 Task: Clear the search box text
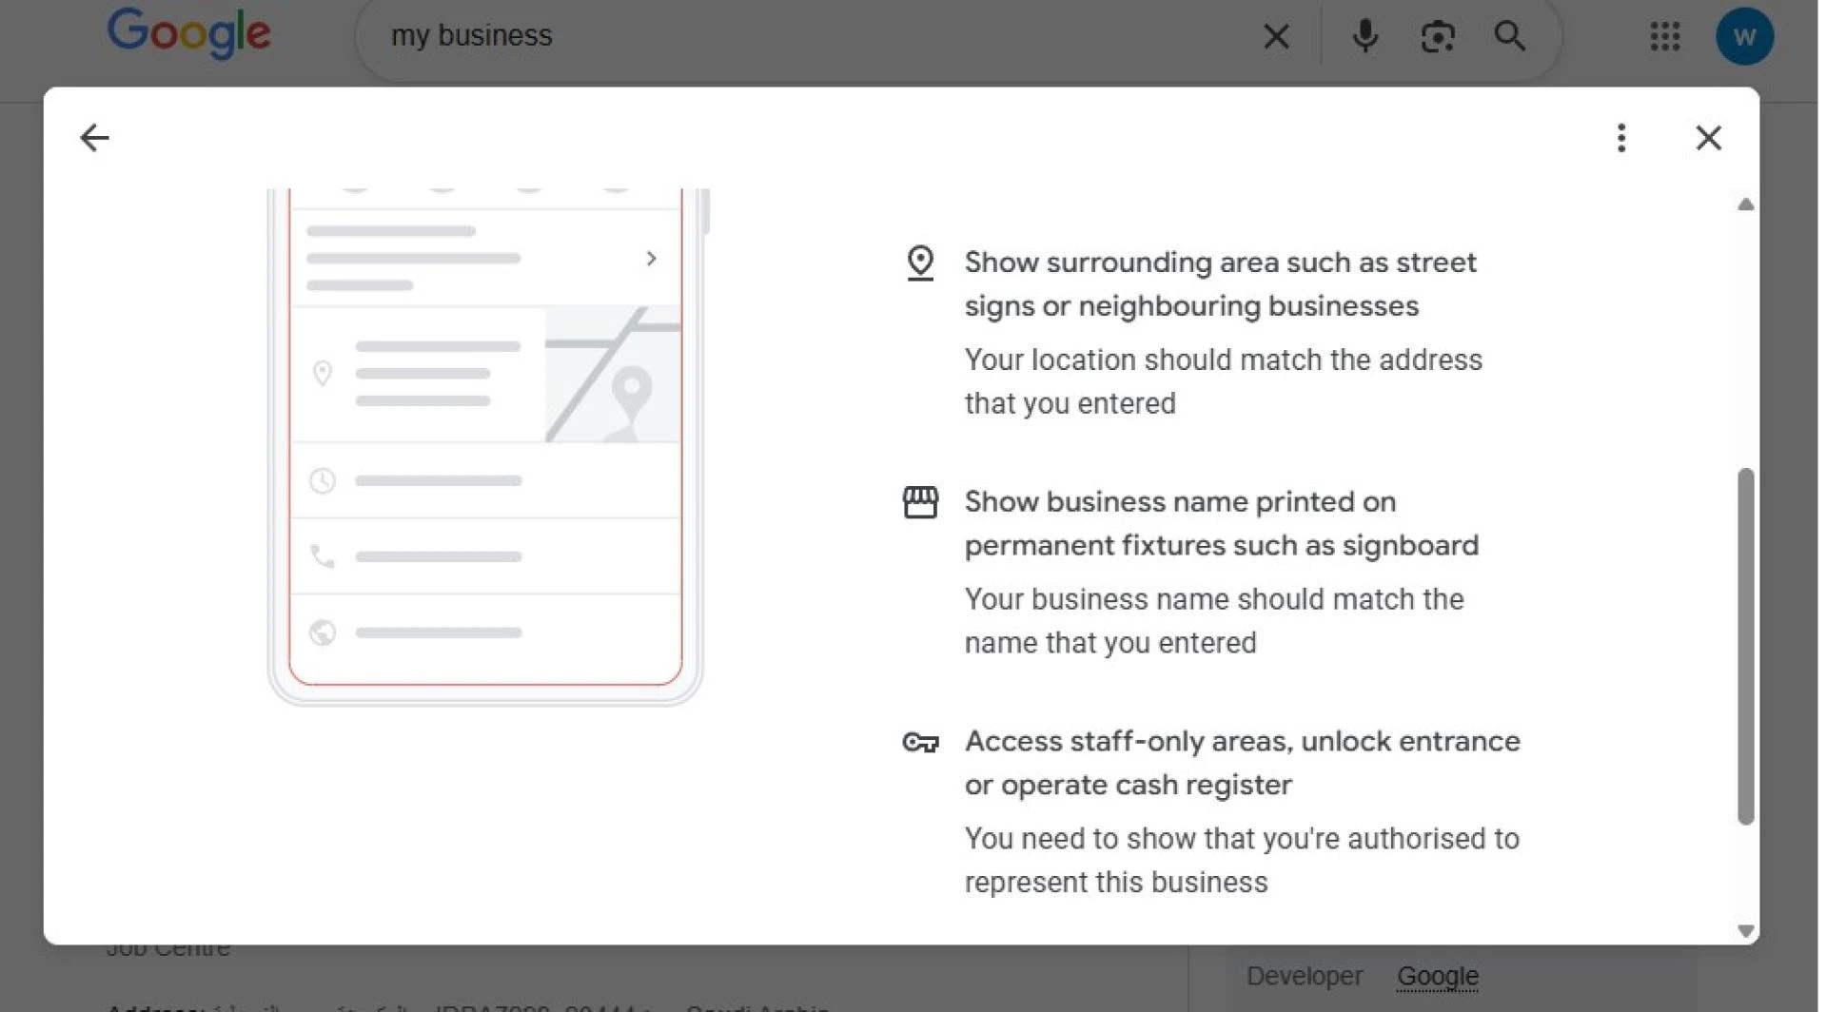1276,36
